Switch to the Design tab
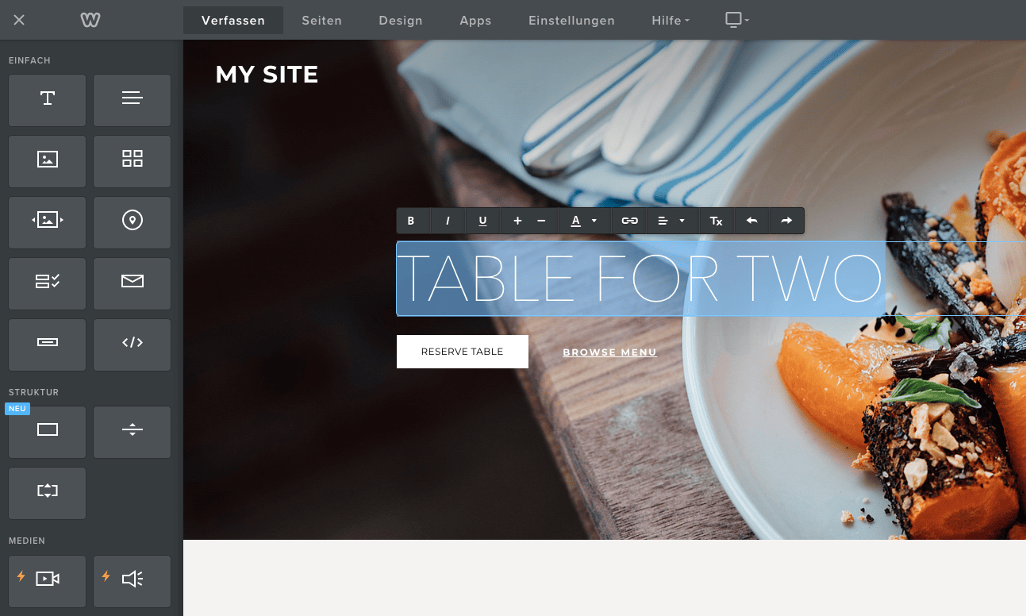 401,21
